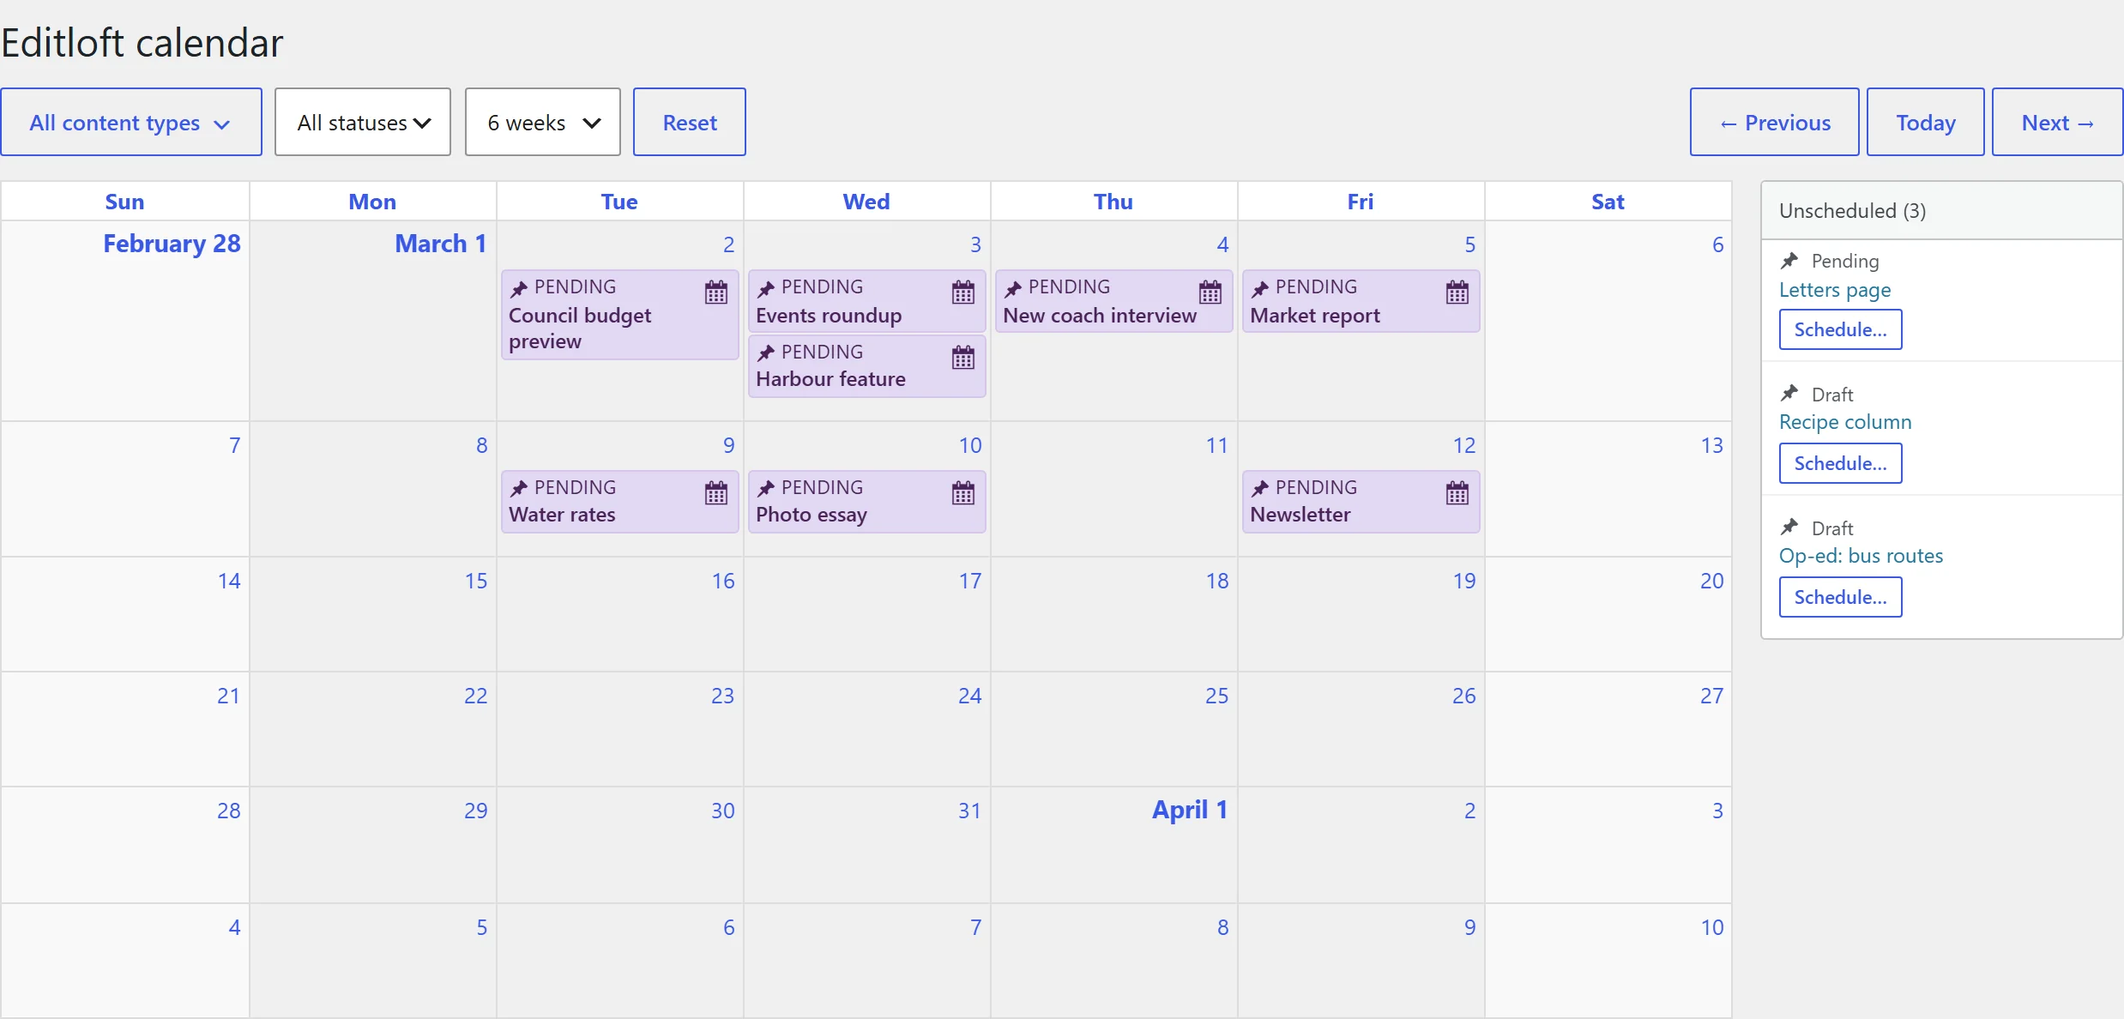Click the calendar icon on Newsletter
The height and width of the screenshot is (1019, 2124).
(1457, 493)
